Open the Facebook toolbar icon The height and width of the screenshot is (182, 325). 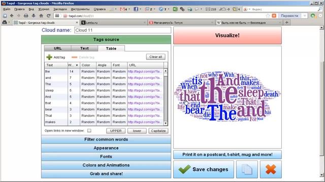click(136, 9)
